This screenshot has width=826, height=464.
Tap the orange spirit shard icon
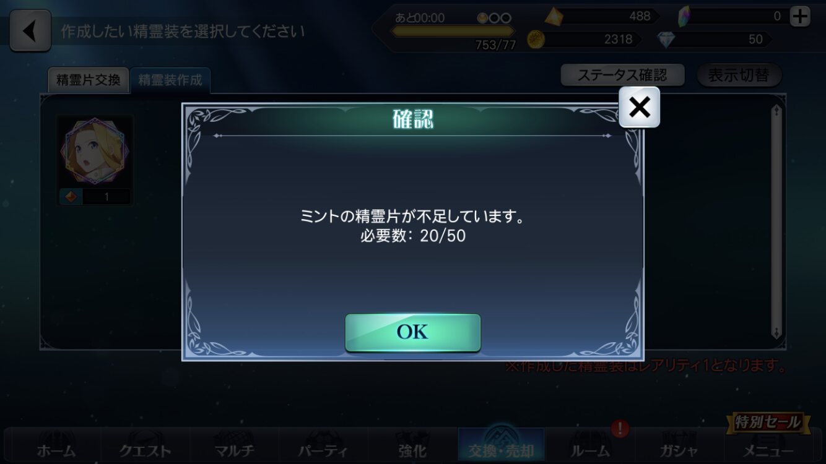pyautogui.click(x=554, y=17)
